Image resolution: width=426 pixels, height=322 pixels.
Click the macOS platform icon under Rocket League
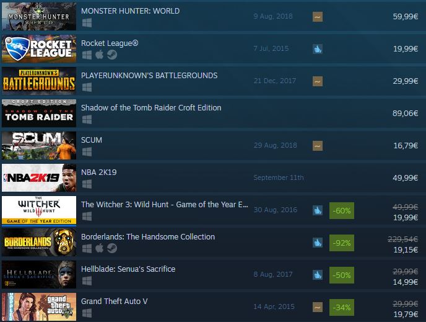pos(100,55)
